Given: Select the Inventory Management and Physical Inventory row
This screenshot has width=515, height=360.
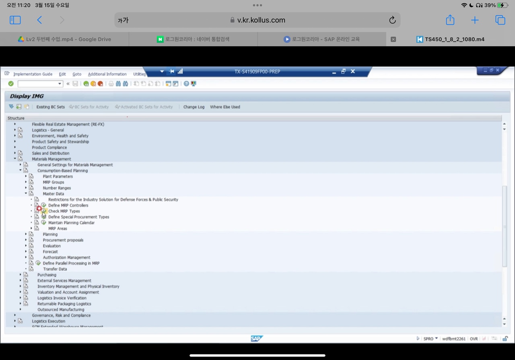Looking at the screenshot, I should coord(78,286).
